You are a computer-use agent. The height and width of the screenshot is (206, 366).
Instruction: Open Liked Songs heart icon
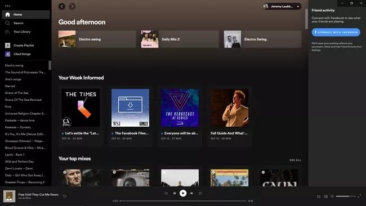(x=8, y=54)
